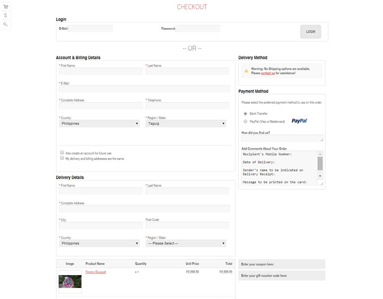383x299 pixels.
Task: Click the shopping cart icon in sidebar
Action: (x=5, y=7)
